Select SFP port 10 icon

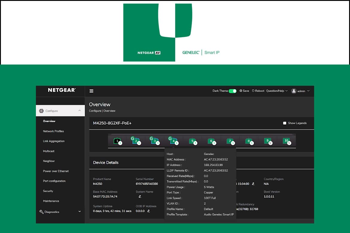(x=287, y=141)
